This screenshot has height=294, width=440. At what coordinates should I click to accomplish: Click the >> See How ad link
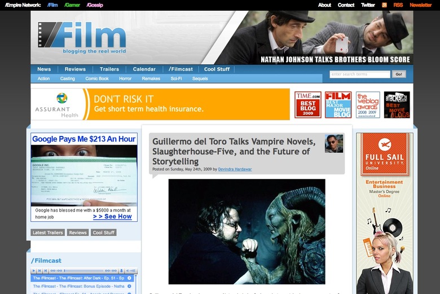pos(112,217)
